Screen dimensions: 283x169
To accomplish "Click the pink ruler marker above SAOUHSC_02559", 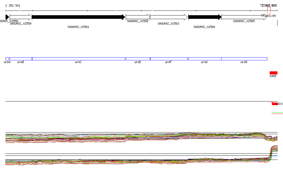I will (x=20, y=9).
